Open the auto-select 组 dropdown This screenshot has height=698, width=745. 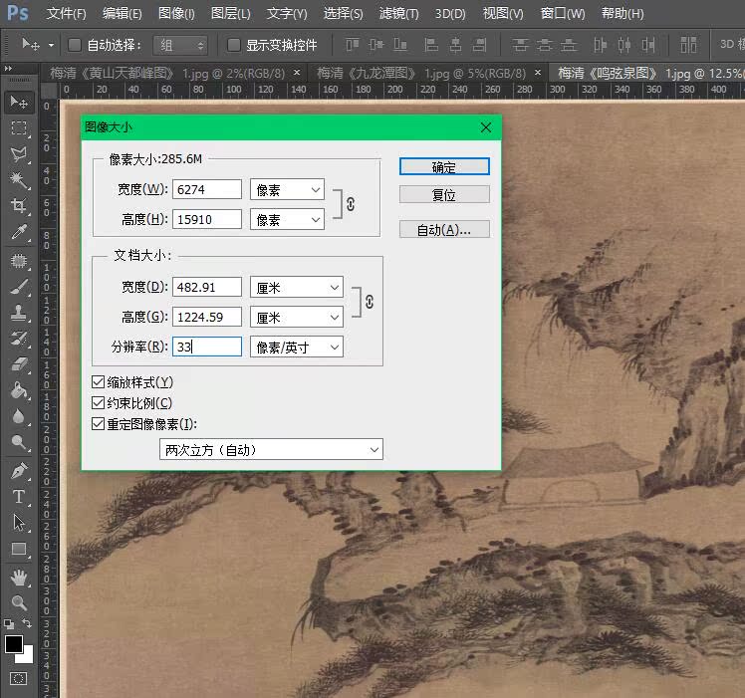[x=180, y=45]
